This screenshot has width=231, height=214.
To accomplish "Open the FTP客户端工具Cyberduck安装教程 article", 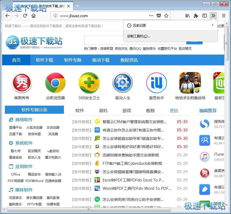I will coord(132,163).
